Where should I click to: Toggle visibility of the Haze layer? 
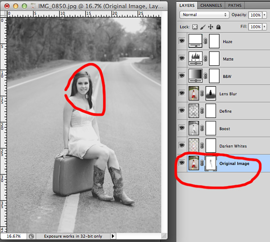(x=182, y=41)
